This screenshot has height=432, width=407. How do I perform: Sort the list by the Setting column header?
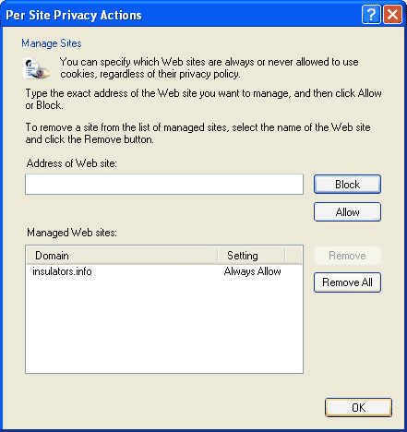click(251, 256)
